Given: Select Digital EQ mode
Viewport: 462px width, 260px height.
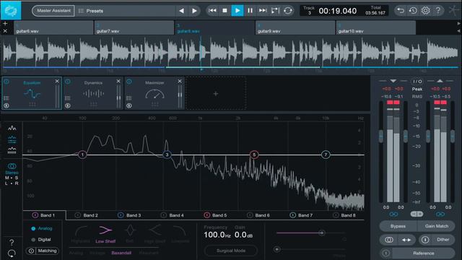Looking at the screenshot, I should (x=41, y=240).
